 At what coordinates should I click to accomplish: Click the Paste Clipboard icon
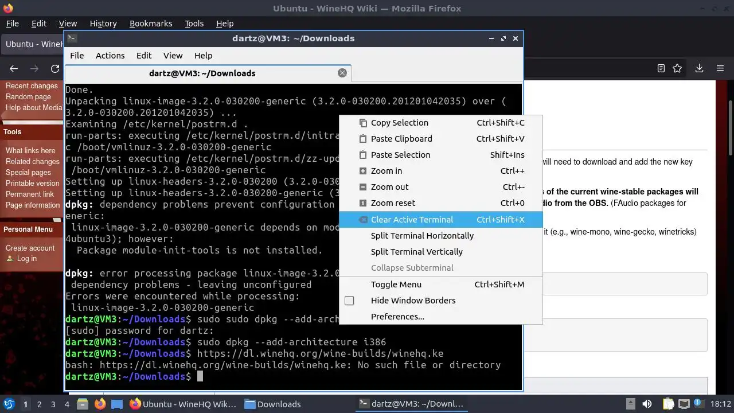362,139
